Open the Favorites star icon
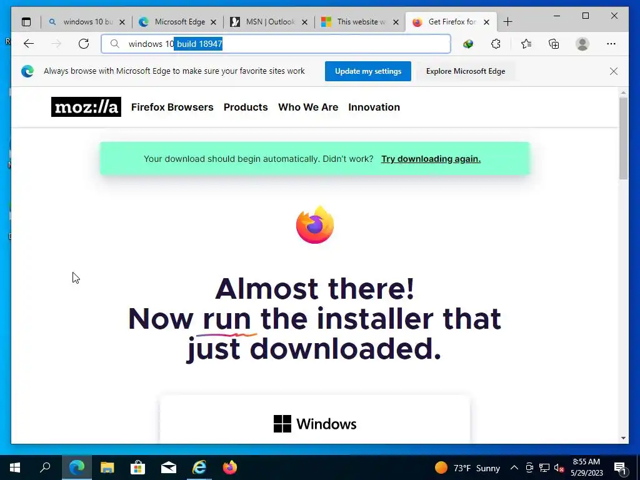 coord(526,44)
